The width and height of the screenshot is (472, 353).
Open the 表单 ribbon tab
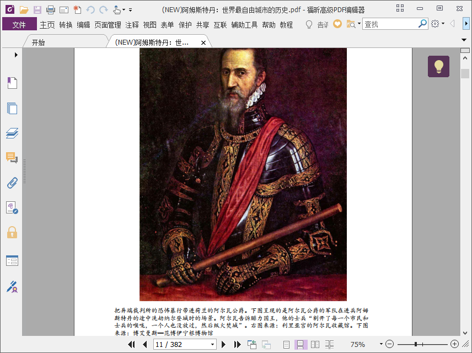click(x=167, y=25)
